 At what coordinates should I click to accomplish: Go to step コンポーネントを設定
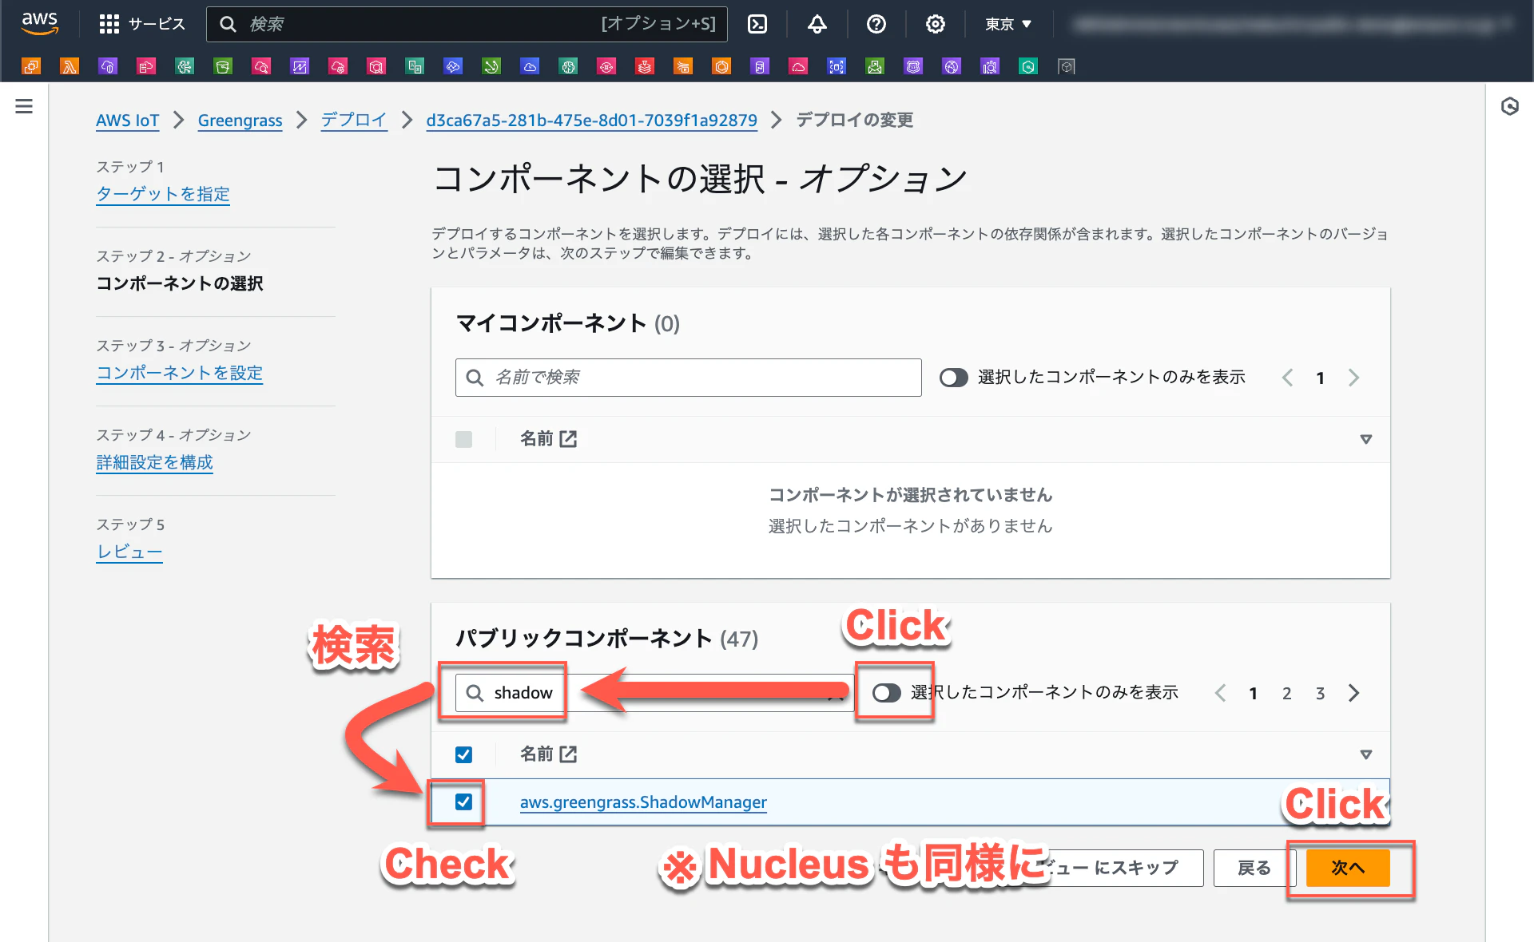coord(180,373)
